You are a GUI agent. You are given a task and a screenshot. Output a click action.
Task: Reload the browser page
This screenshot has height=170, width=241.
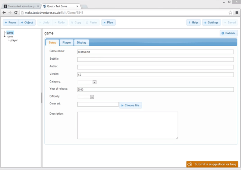click(16, 13)
